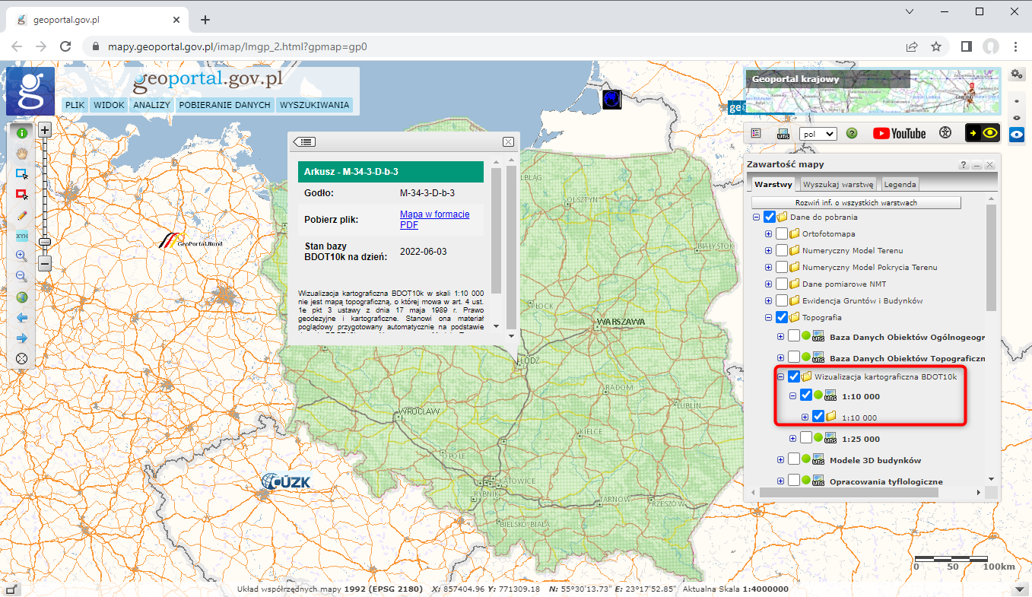Open the 'pol' language dropdown

click(x=818, y=133)
